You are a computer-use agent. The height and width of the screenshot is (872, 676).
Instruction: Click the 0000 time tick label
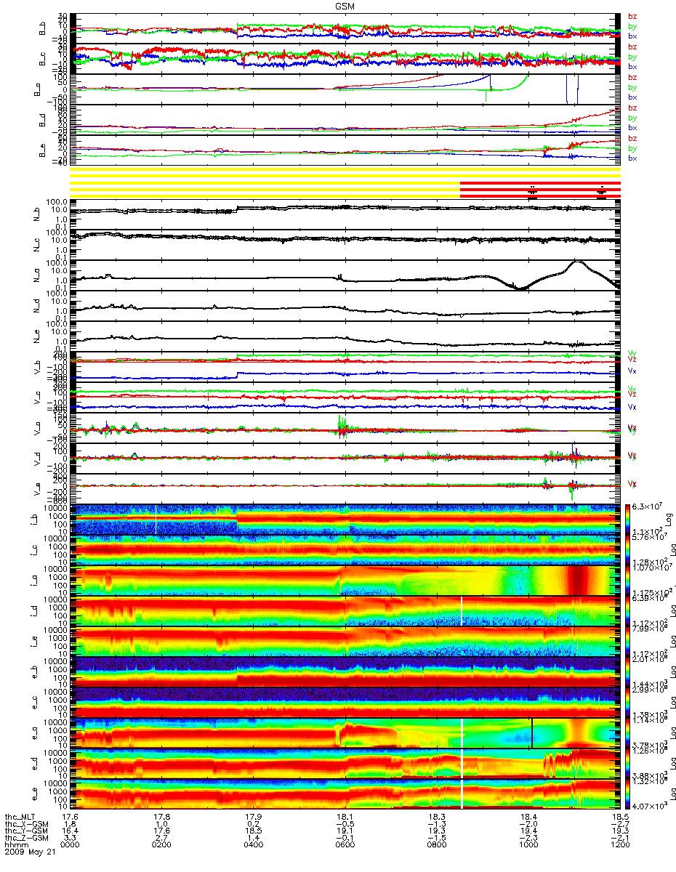(69, 846)
